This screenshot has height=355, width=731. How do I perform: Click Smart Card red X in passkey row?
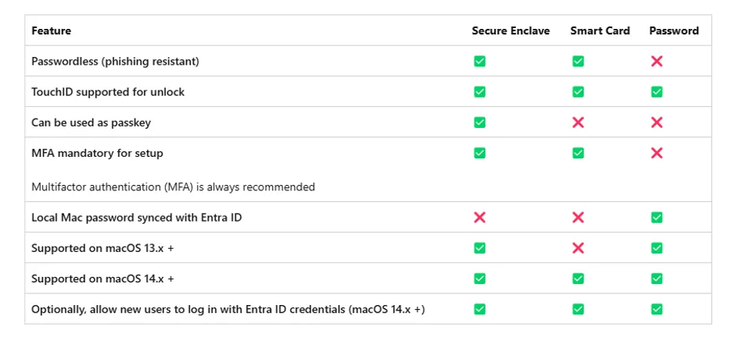pos(578,122)
